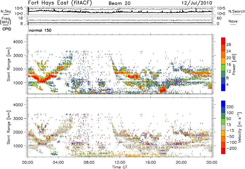The image size is (245, 169).
Task: Click the strong red power echo near 17:30 UT
Action: [x=163, y=90]
